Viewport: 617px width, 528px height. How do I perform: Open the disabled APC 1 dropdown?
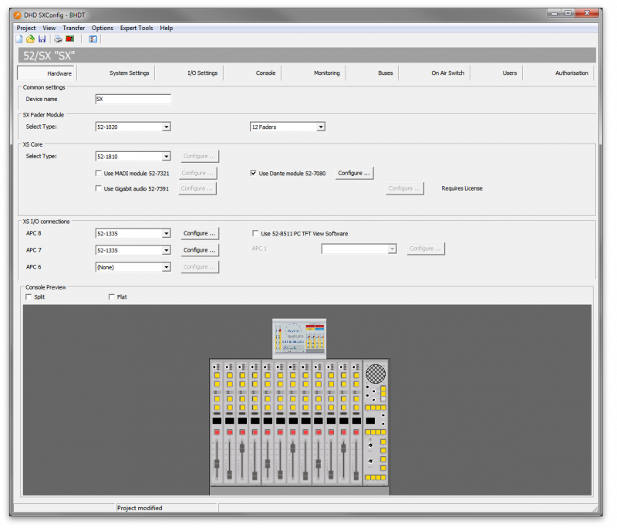[359, 249]
